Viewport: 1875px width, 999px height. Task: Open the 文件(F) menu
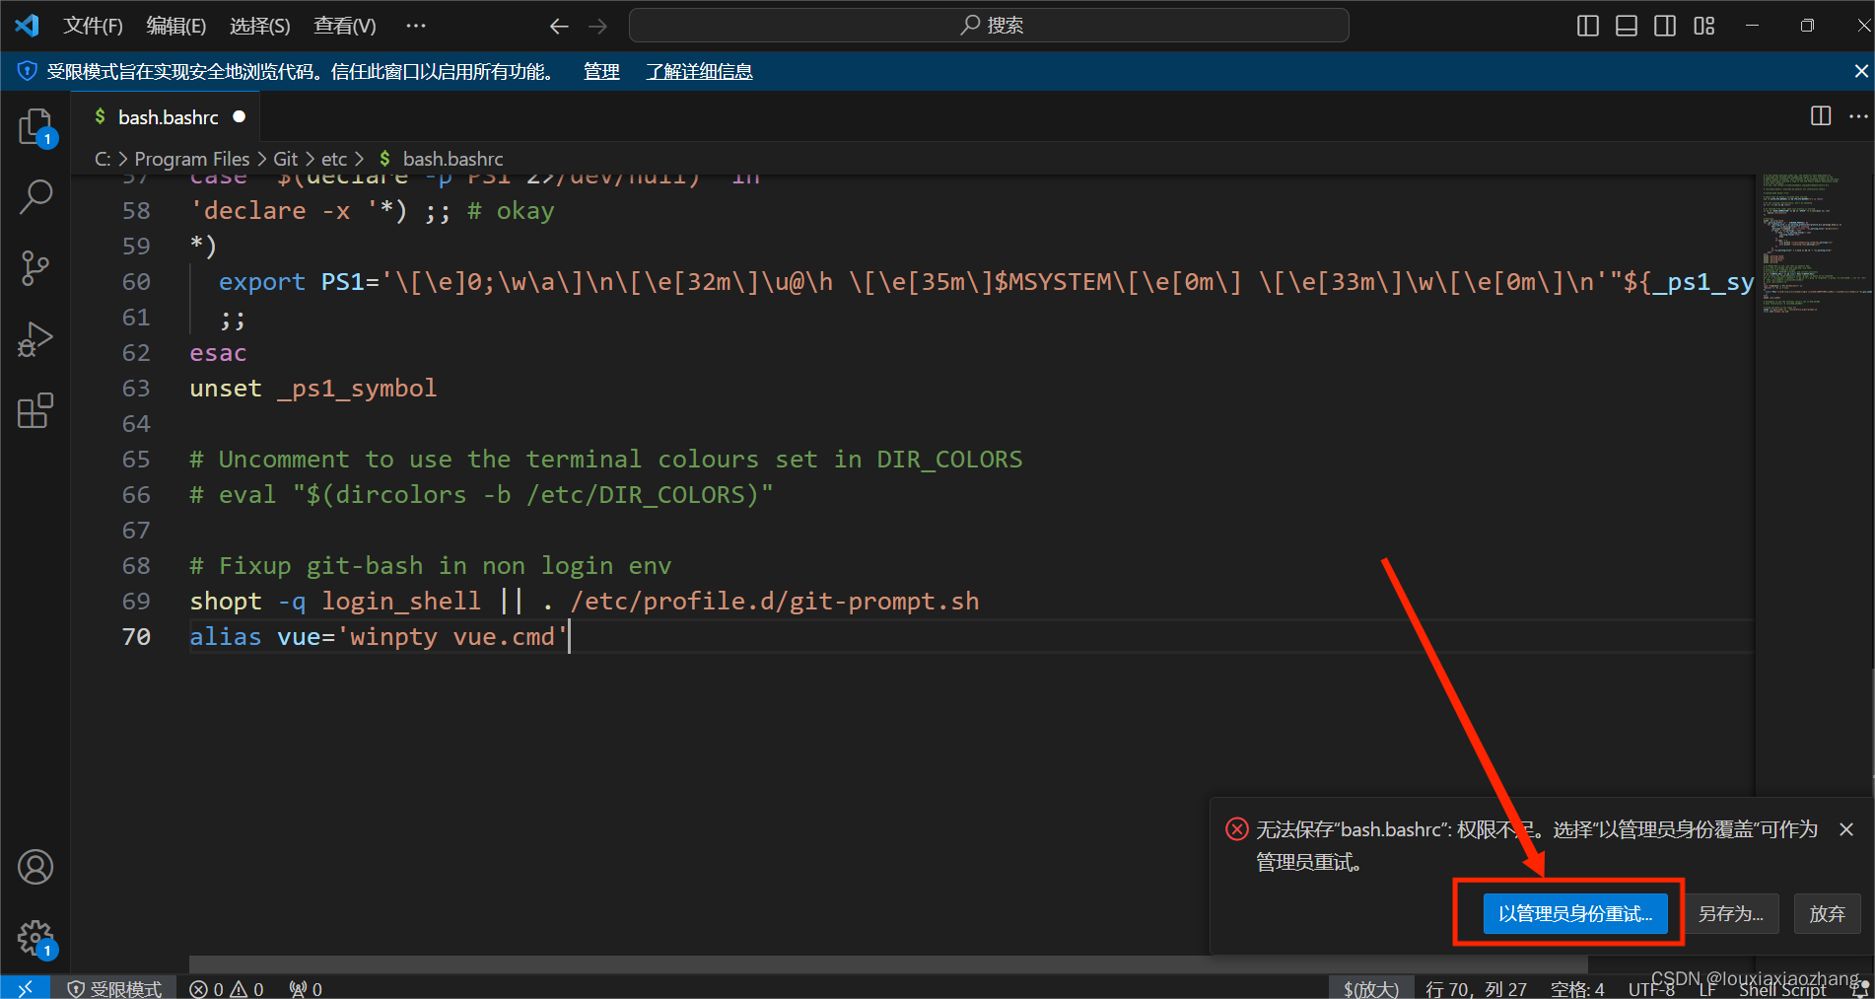coord(93,26)
